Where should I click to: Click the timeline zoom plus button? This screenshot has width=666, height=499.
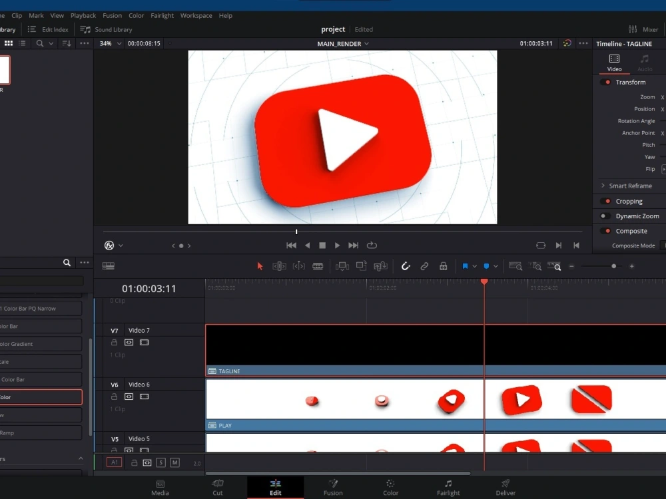coord(631,267)
